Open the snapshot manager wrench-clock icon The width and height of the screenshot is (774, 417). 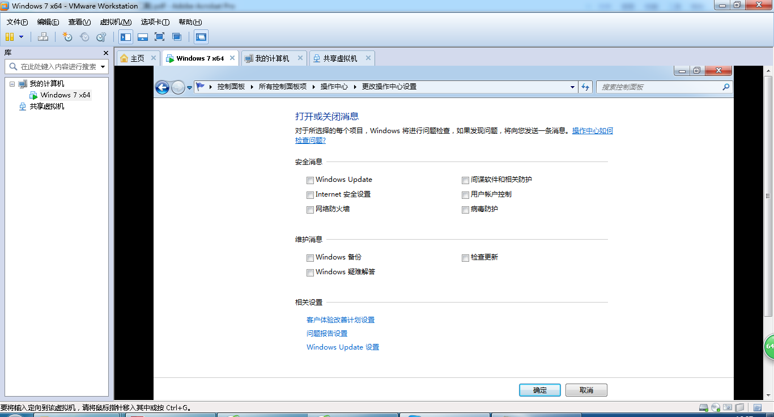pyautogui.click(x=101, y=37)
